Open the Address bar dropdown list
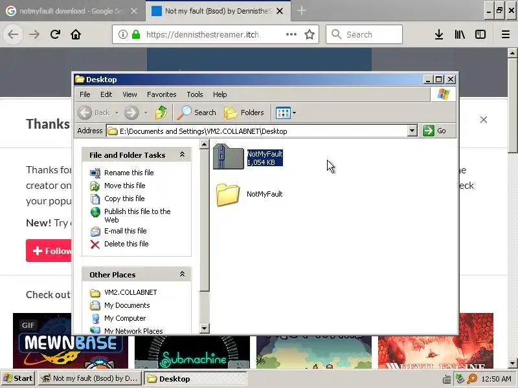 [x=412, y=131]
